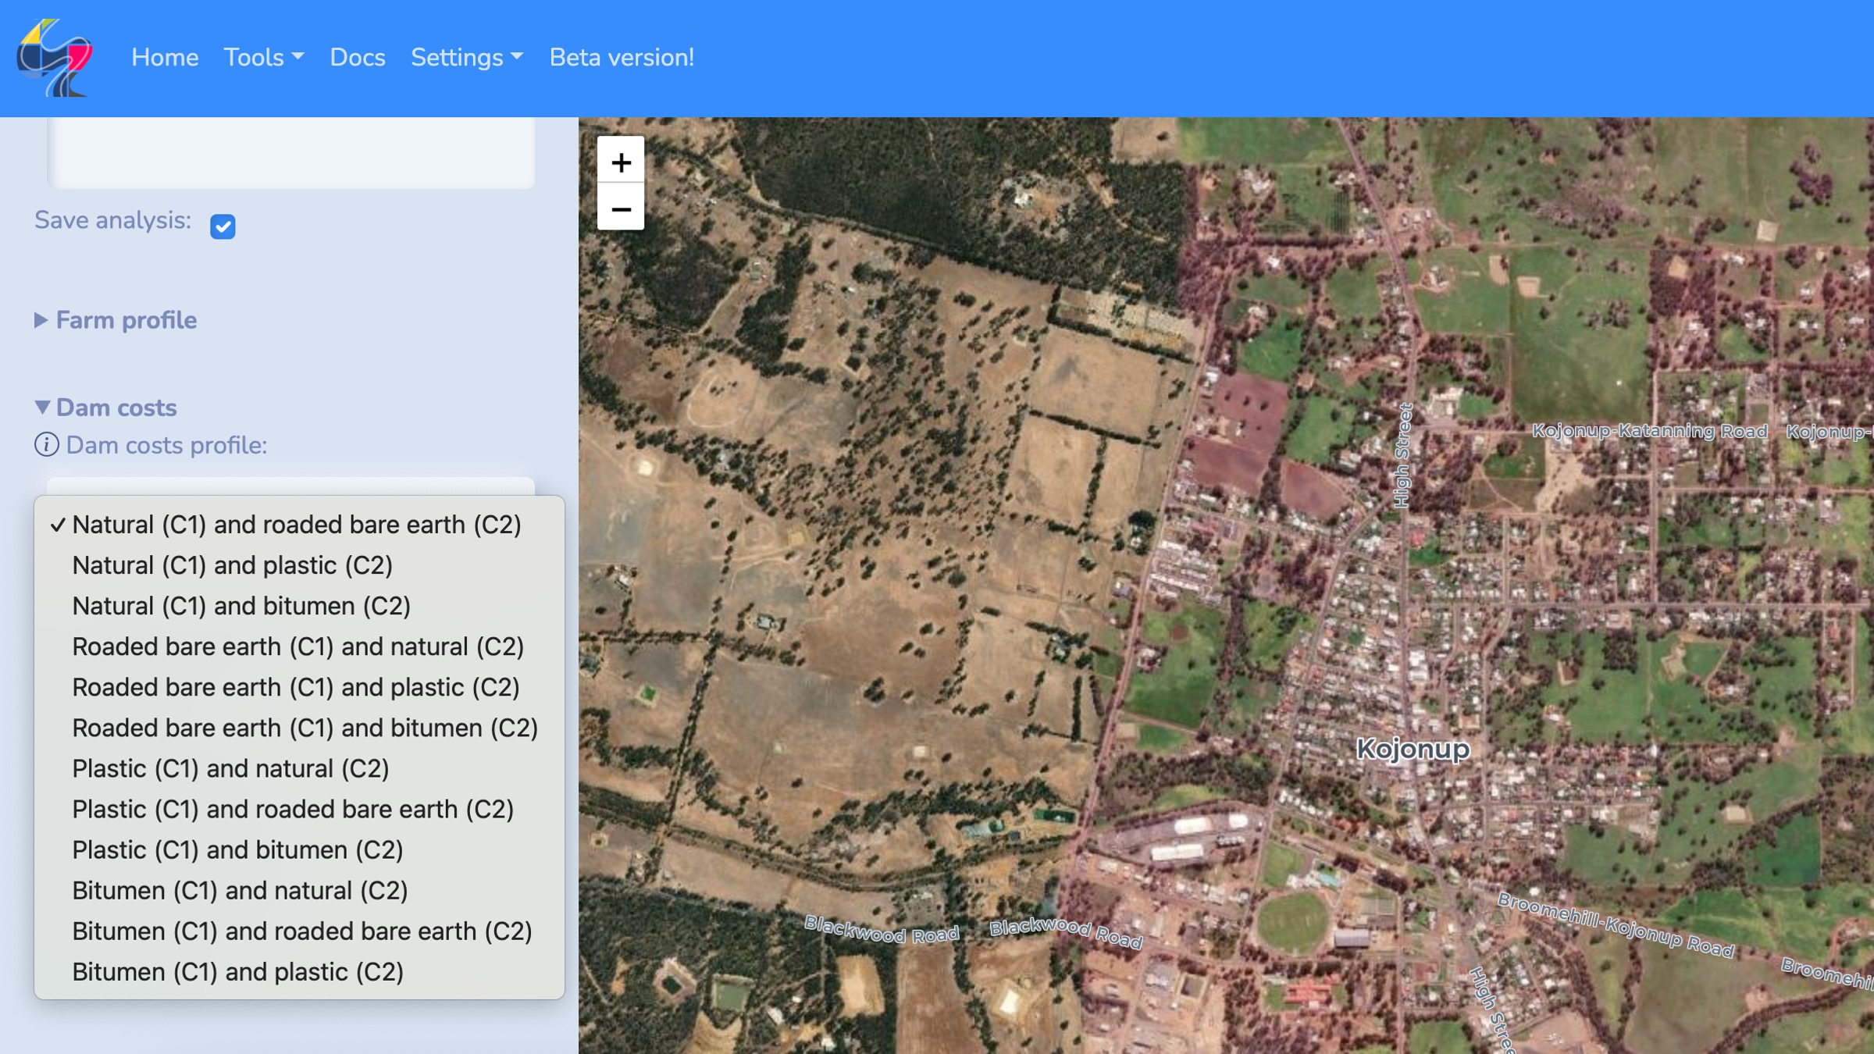Click the text box above Save analysis
The width and height of the screenshot is (1874, 1054).
point(291,153)
